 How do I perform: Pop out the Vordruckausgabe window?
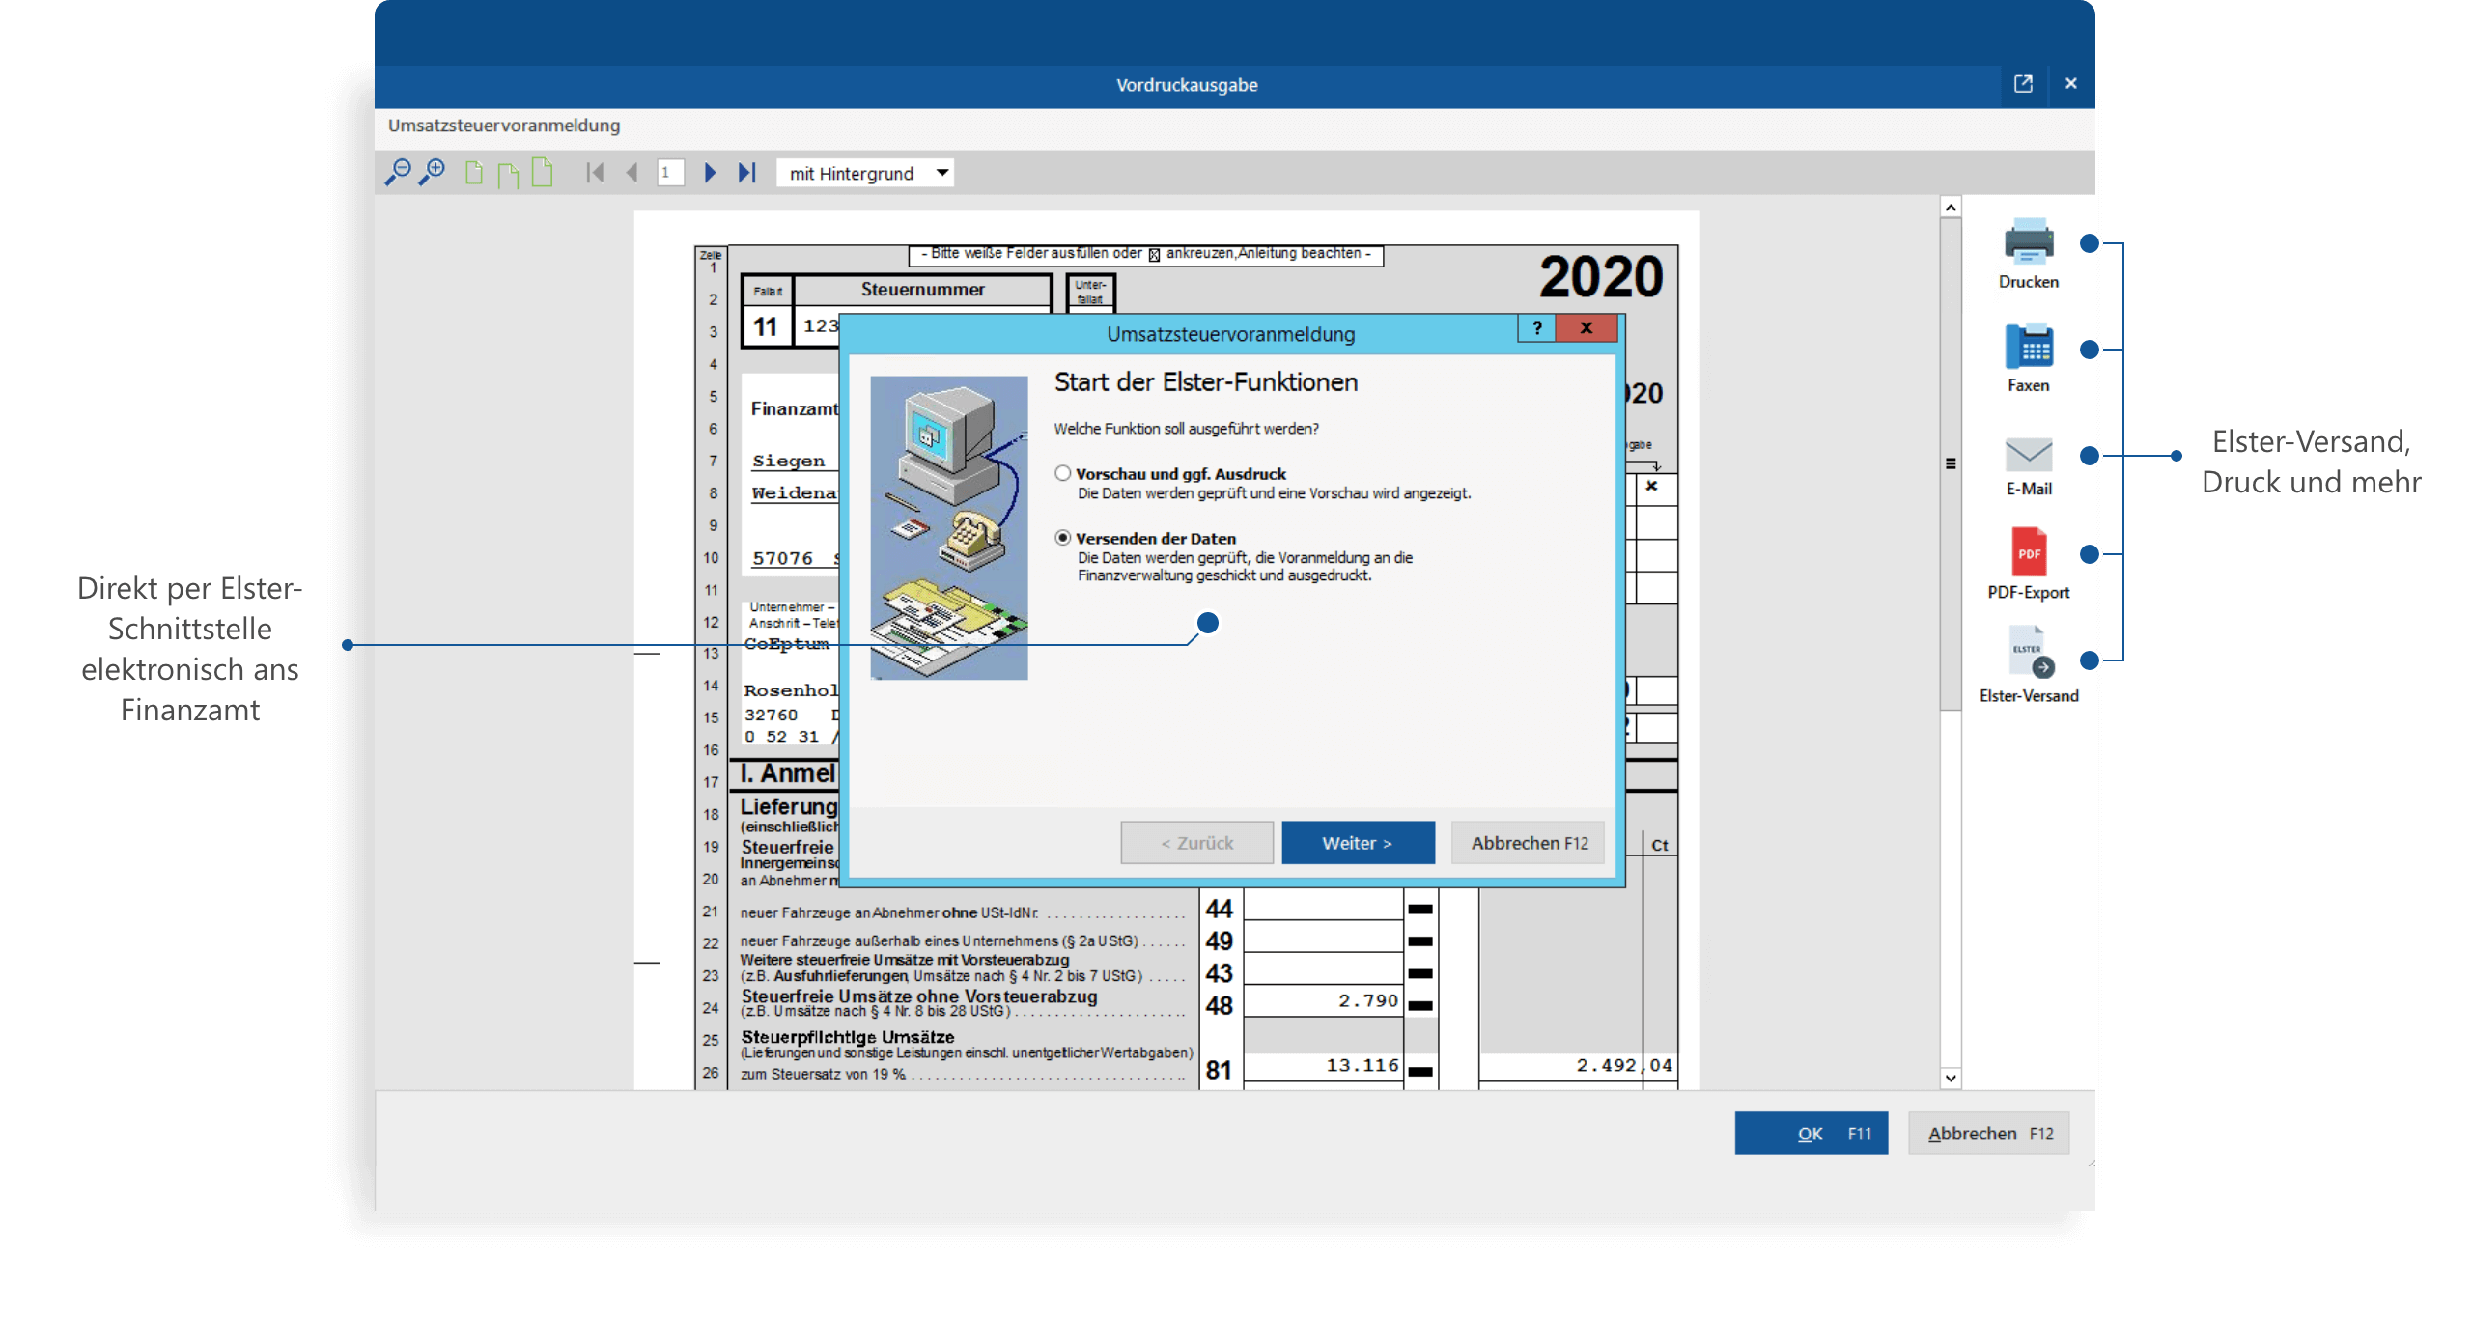tap(2023, 84)
